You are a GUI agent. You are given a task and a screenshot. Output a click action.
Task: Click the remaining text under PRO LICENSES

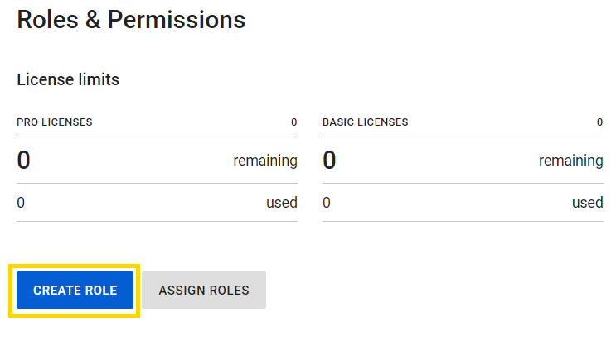pyautogui.click(x=265, y=161)
